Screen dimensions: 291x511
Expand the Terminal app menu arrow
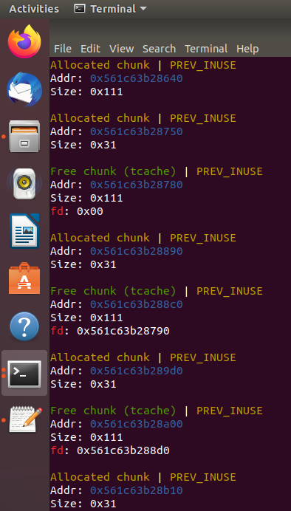pos(143,9)
